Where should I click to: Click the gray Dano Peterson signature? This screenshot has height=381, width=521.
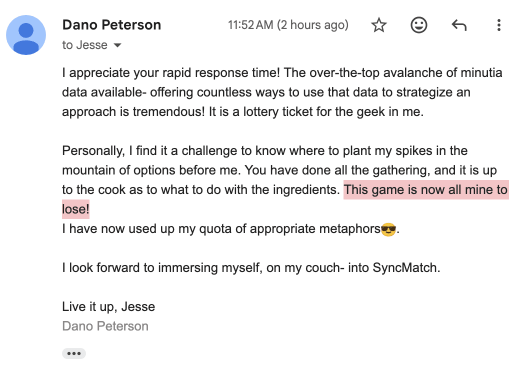105,325
